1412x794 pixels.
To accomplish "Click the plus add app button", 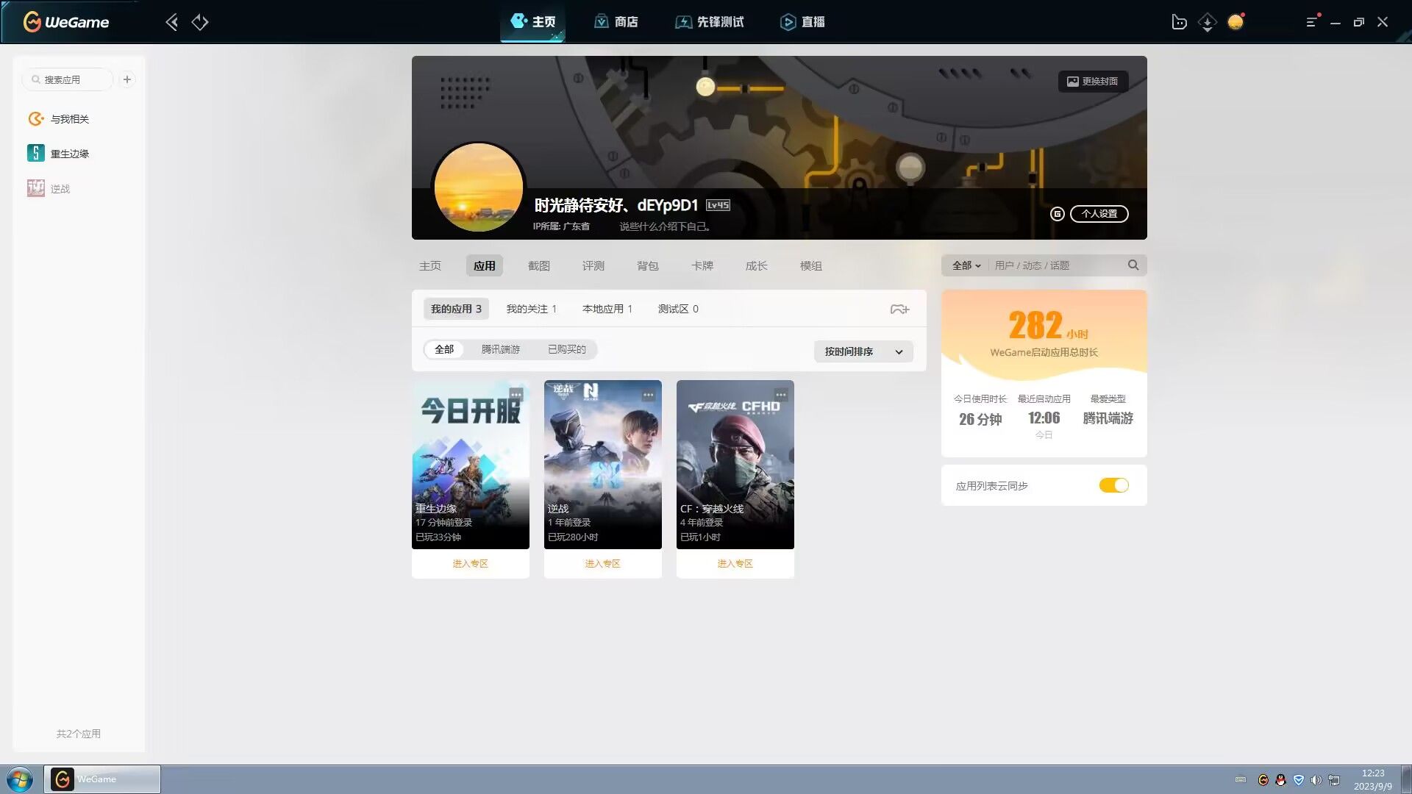I will (x=127, y=79).
